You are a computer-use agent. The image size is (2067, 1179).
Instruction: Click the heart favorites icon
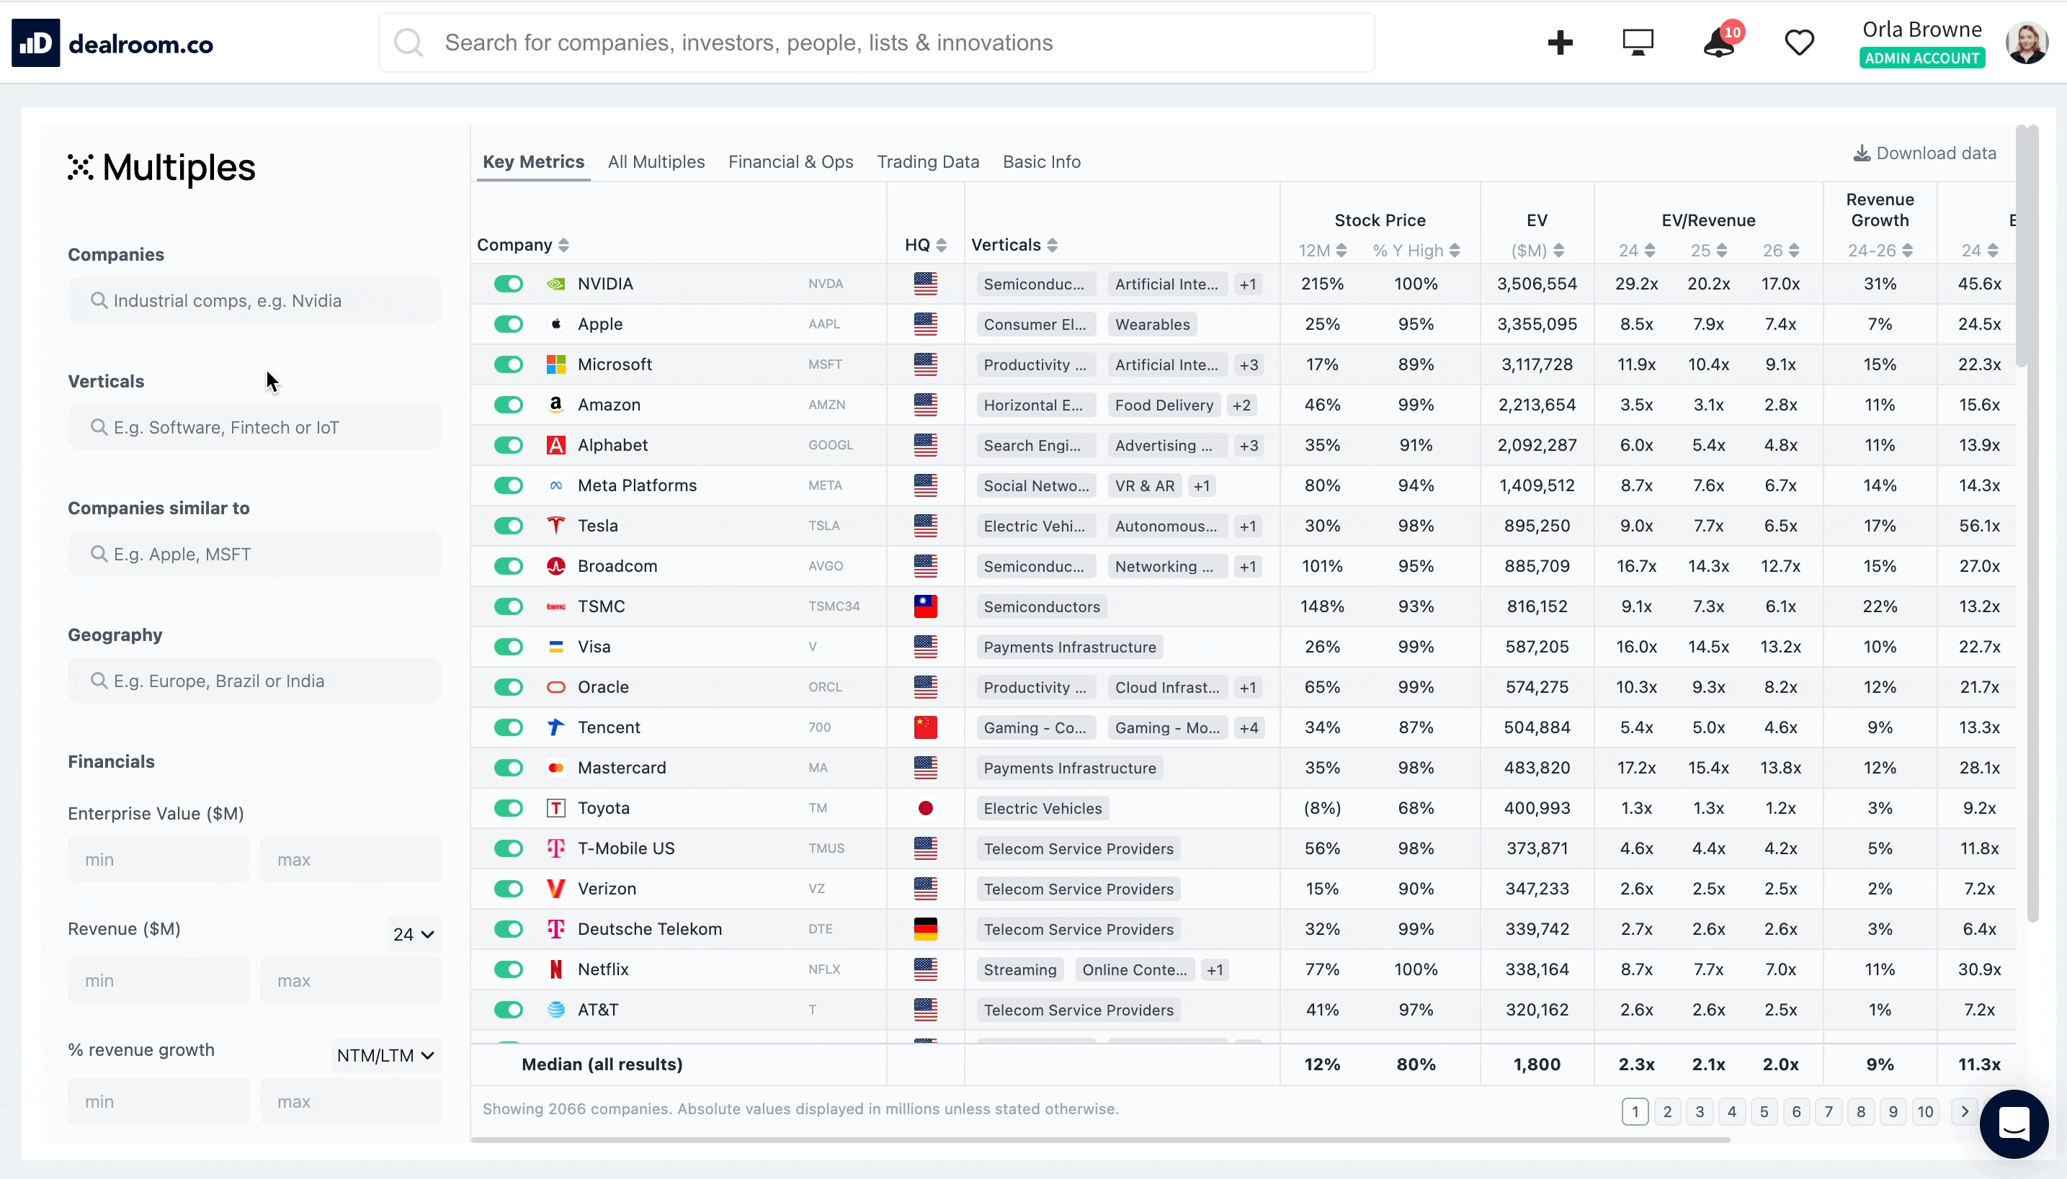(x=1800, y=43)
